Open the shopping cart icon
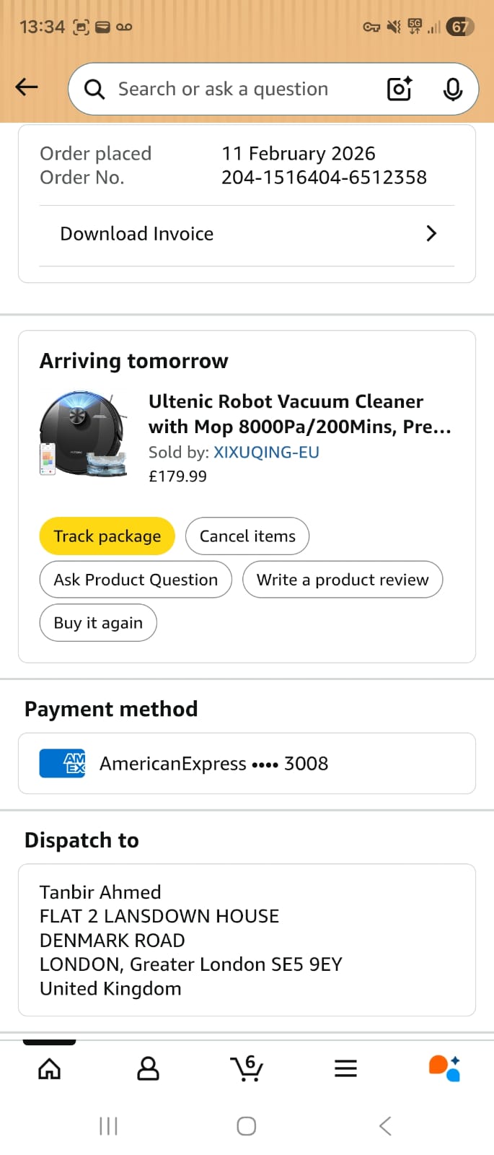 click(x=247, y=1068)
